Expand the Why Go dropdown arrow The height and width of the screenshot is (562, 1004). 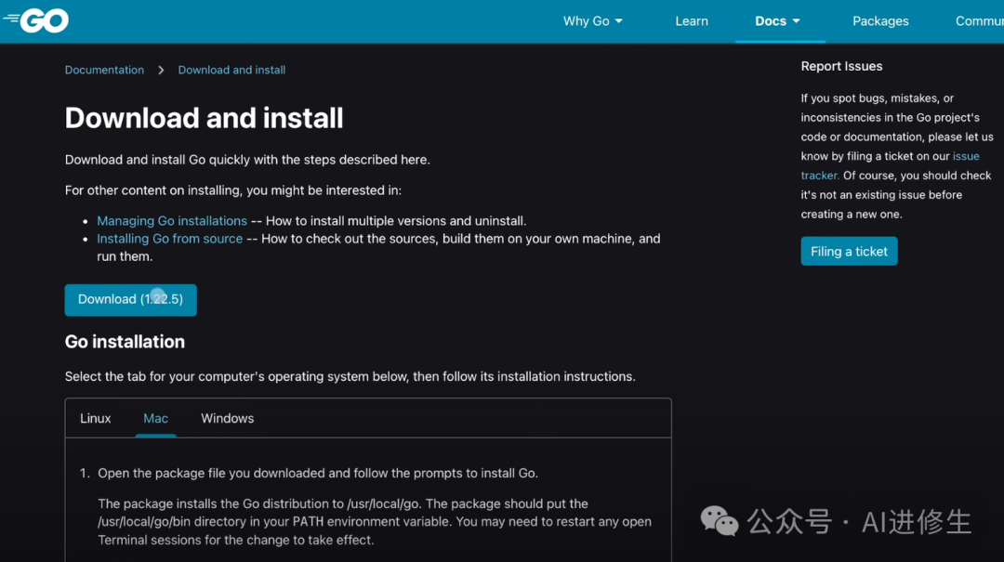point(619,21)
